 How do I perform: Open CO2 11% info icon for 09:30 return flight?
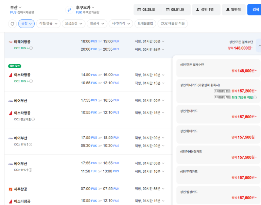click(31, 144)
